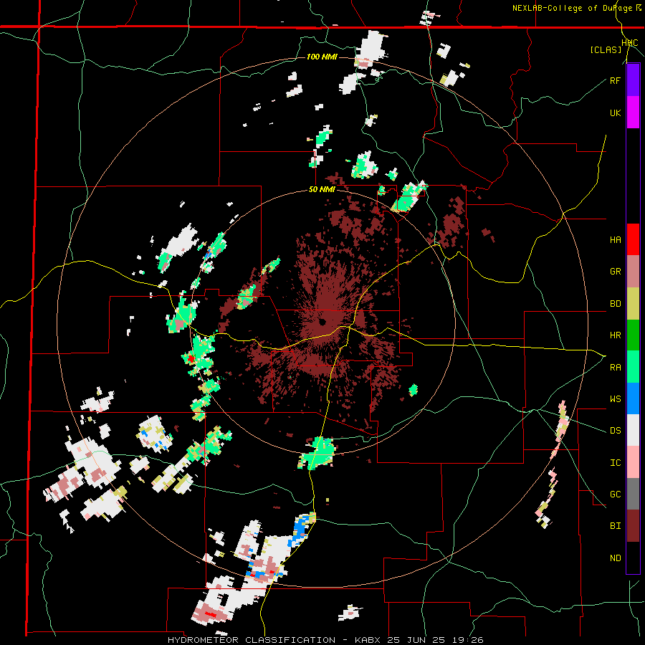Click the GR legend color swatch
645x645 pixels.
(633, 271)
